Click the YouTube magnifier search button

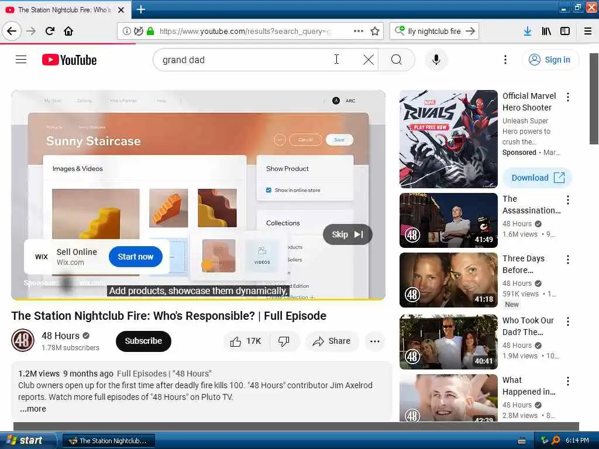pyautogui.click(x=397, y=60)
